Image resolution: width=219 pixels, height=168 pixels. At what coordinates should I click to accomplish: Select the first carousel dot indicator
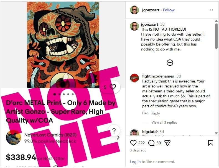point(55,94)
